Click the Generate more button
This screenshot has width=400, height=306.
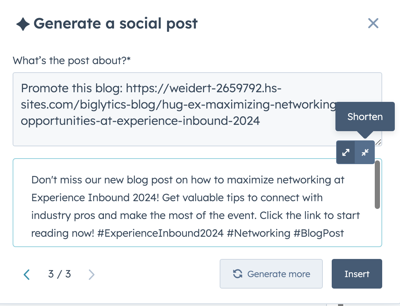271,274
